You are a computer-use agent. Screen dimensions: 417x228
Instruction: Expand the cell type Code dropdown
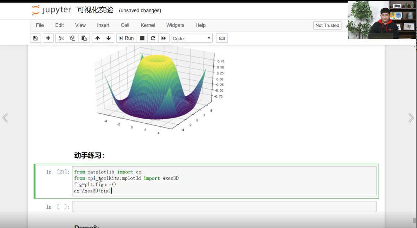click(x=192, y=38)
